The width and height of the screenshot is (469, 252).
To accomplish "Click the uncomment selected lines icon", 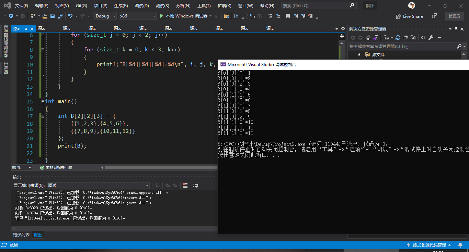I will point(278,16).
